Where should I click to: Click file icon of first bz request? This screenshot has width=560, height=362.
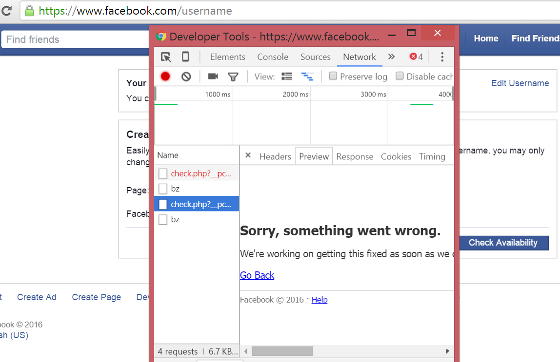[x=163, y=189]
